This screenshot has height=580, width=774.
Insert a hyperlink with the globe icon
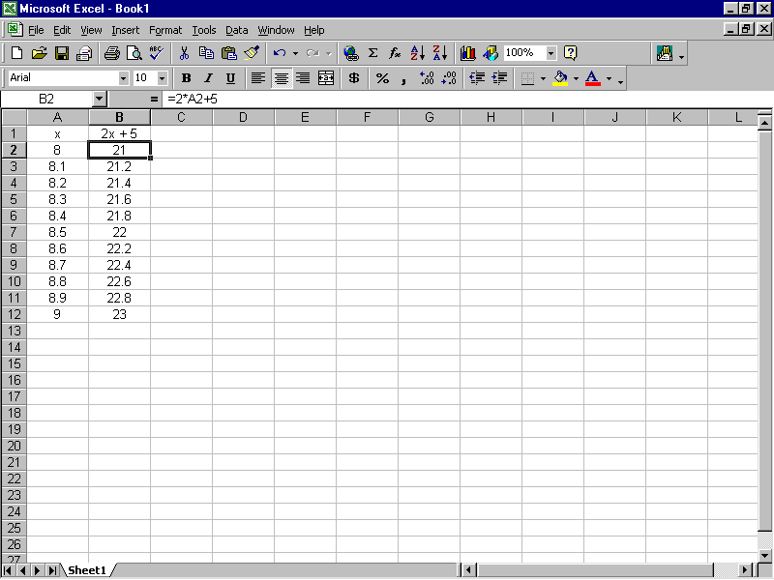point(351,53)
